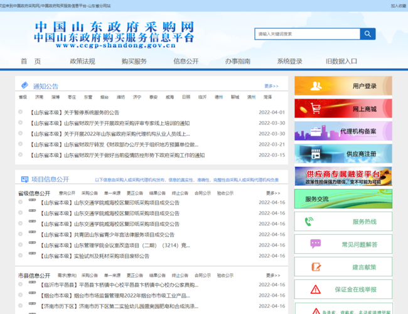Select the 烟台 region tab
Viewport: 408px width, 314px height.
coord(104,97)
